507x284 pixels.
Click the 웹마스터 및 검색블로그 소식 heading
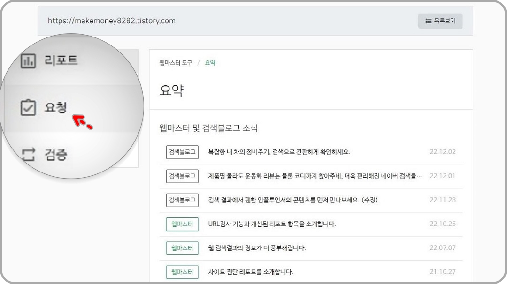click(x=208, y=128)
